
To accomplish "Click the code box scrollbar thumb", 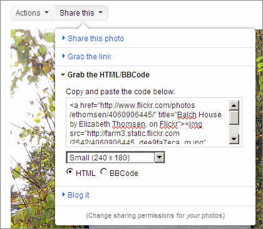I will point(234,117).
